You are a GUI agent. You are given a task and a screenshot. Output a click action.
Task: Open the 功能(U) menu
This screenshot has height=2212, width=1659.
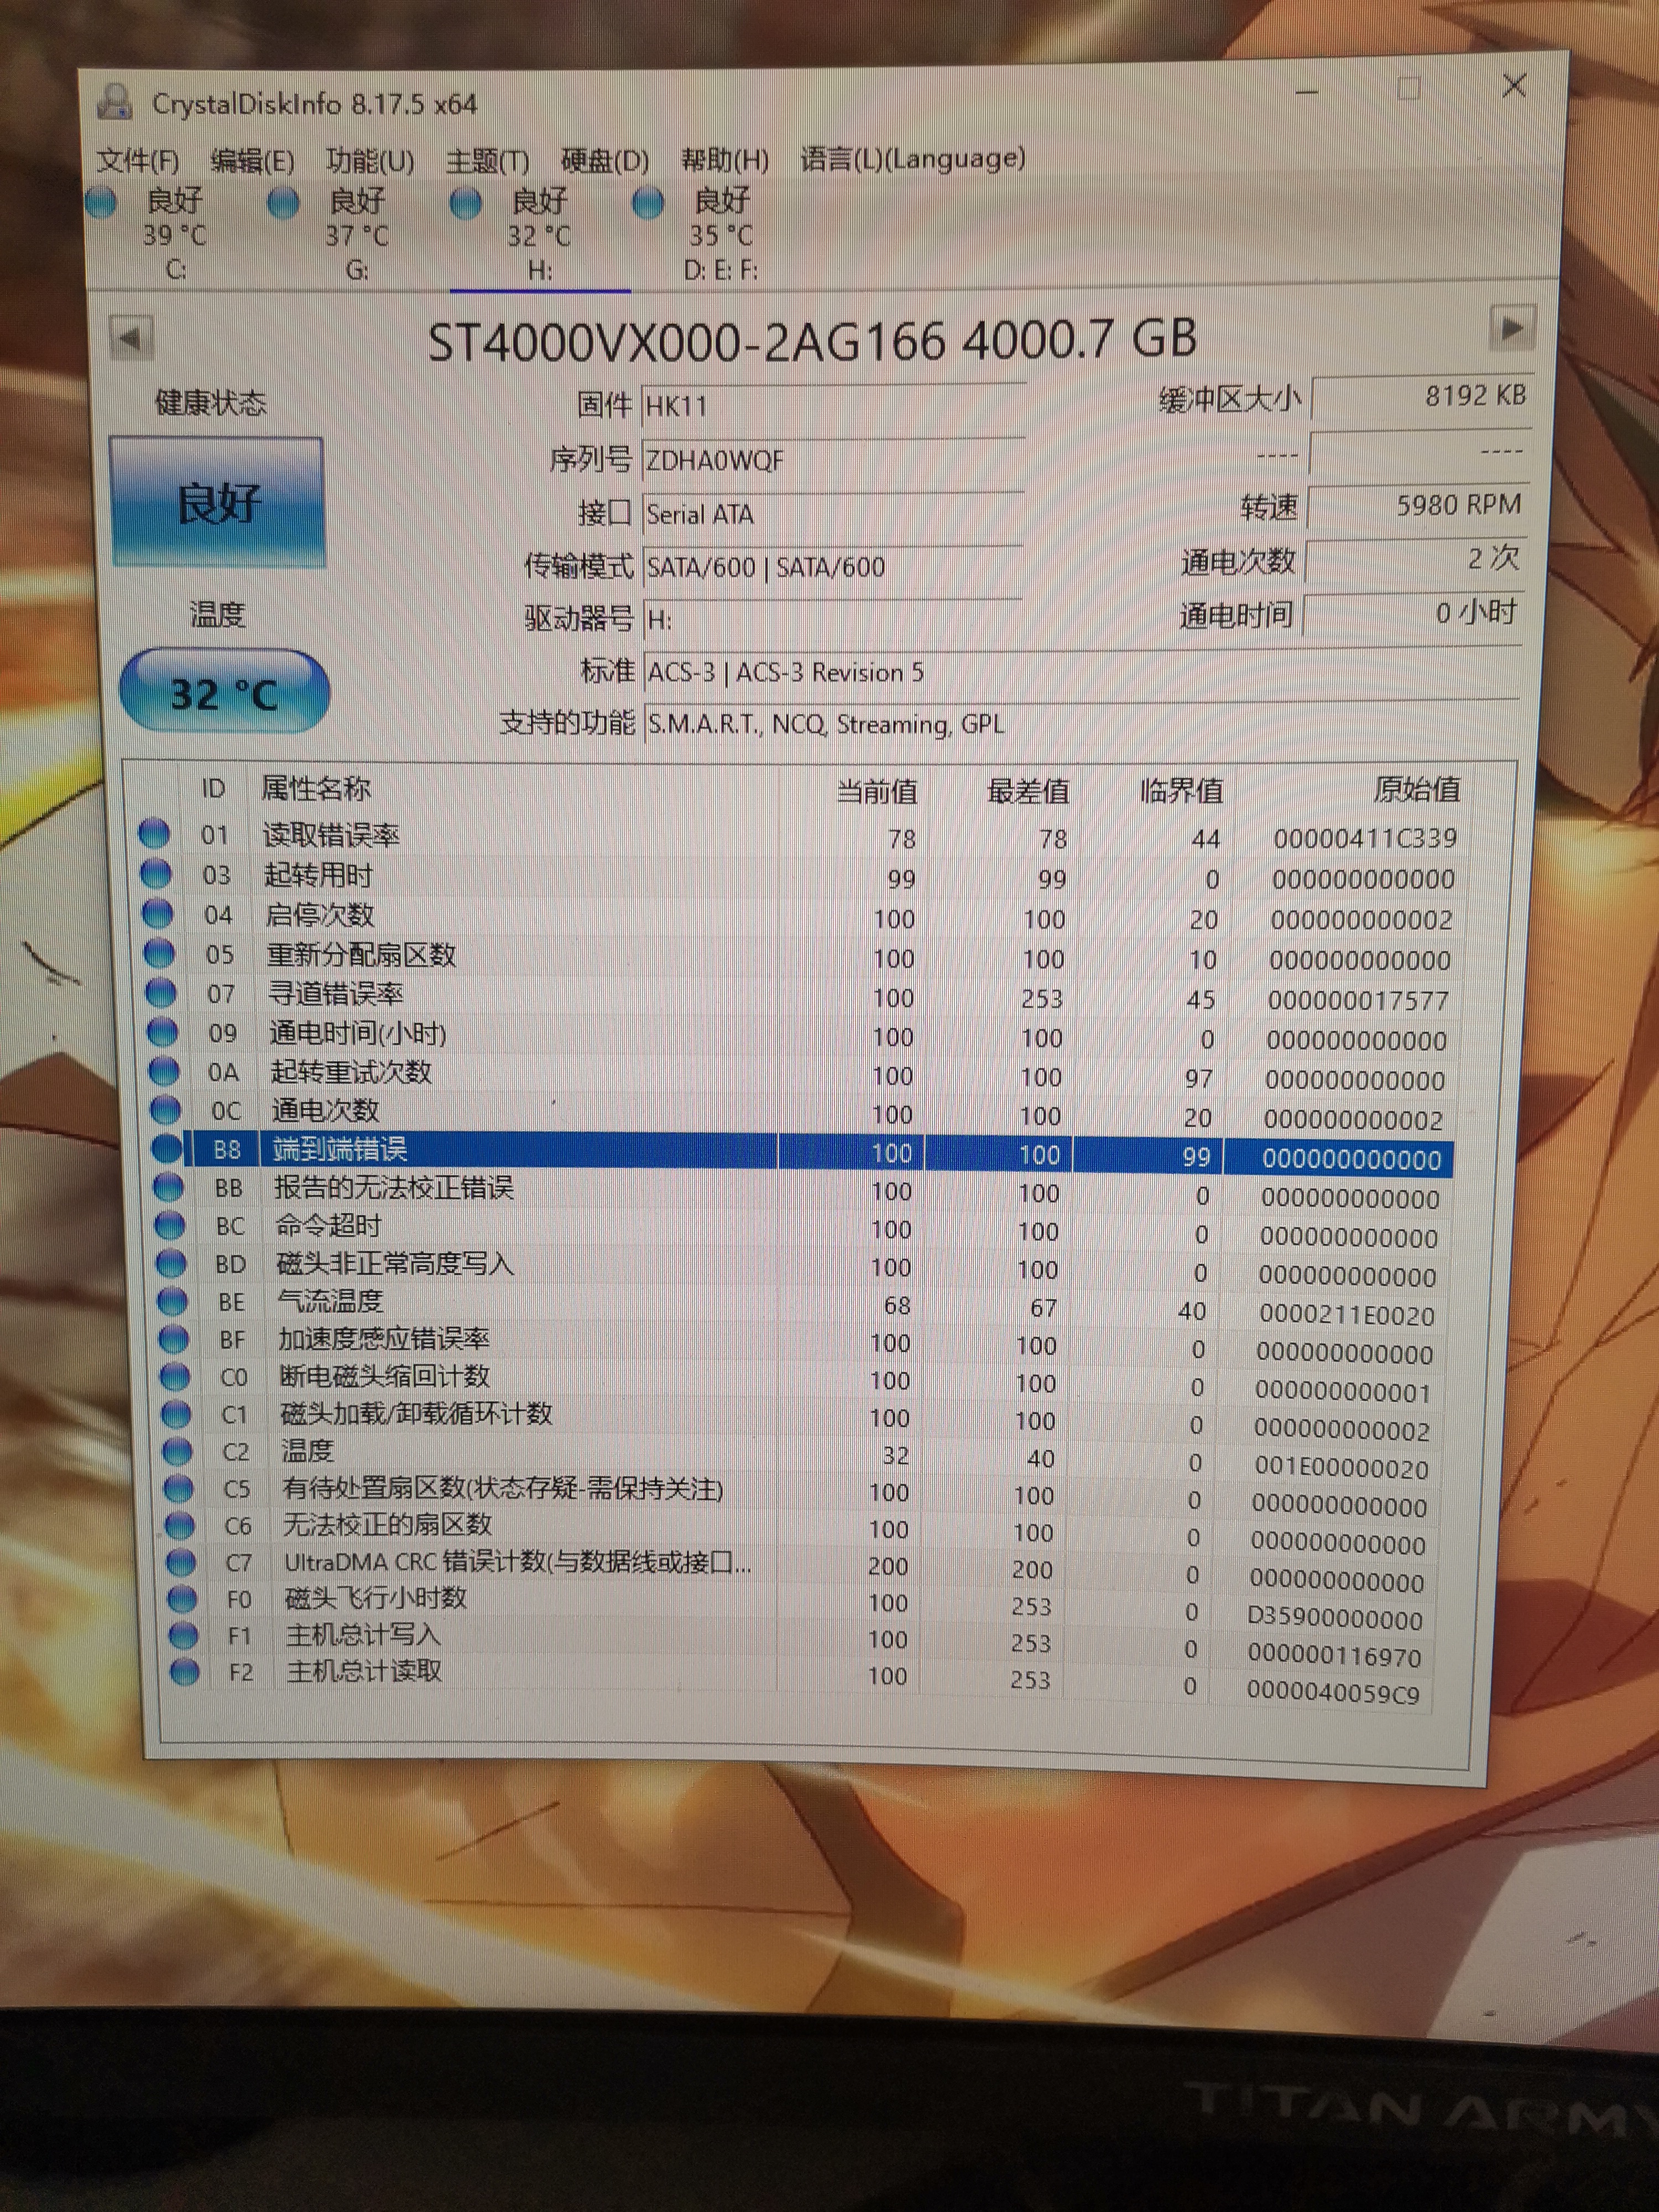pos(370,161)
